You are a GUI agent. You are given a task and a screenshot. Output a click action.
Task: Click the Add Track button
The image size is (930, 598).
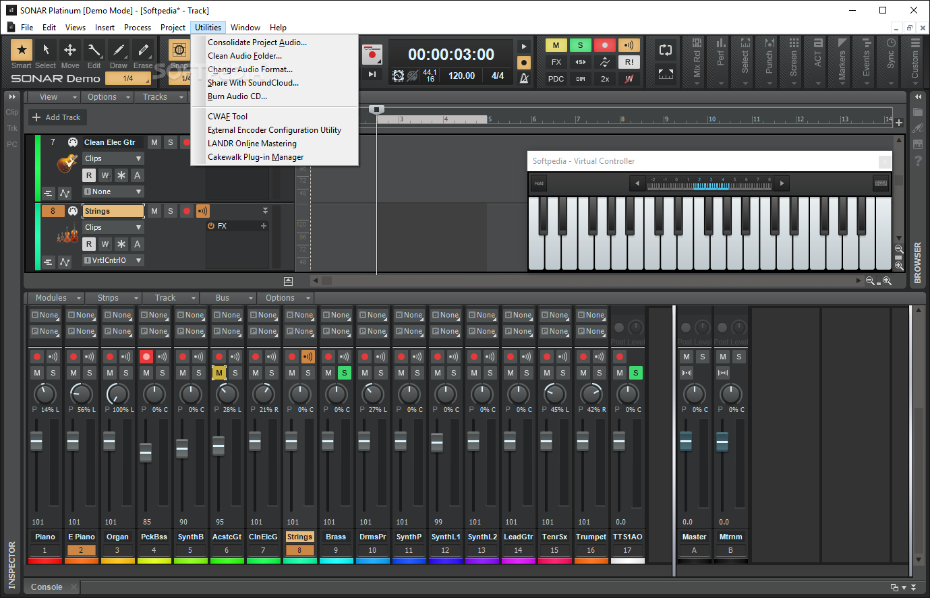coord(57,117)
